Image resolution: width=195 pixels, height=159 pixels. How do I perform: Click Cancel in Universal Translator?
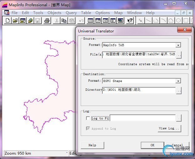[x=177, y=145]
